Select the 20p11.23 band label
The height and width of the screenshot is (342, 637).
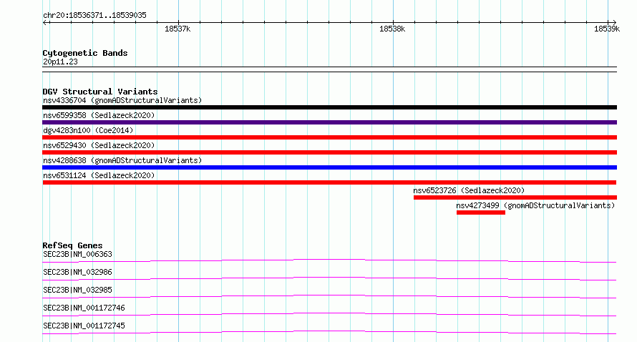click(x=60, y=62)
